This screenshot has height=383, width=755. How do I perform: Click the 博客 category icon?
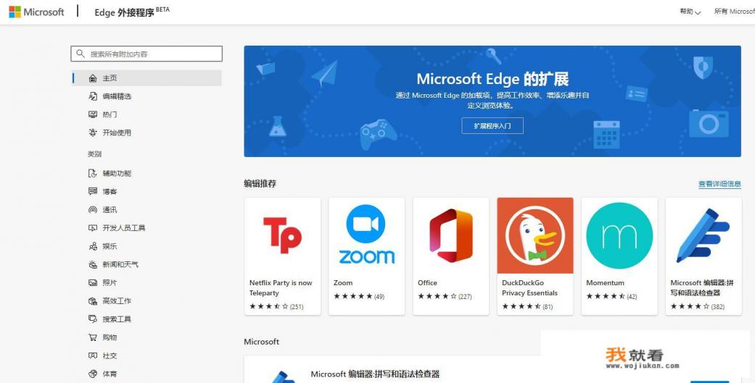[x=93, y=191]
